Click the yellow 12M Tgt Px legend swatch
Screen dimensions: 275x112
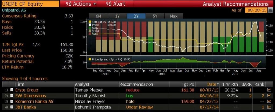(x=90, y=22)
